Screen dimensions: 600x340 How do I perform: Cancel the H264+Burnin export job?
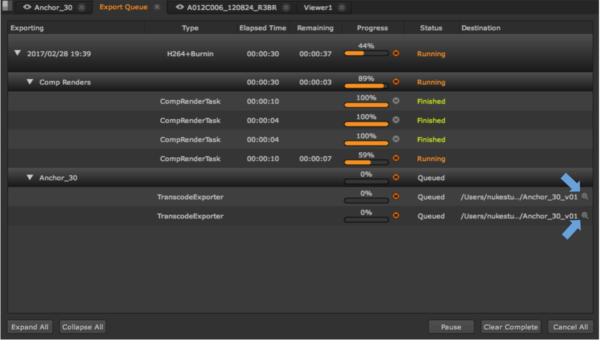coord(396,53)
